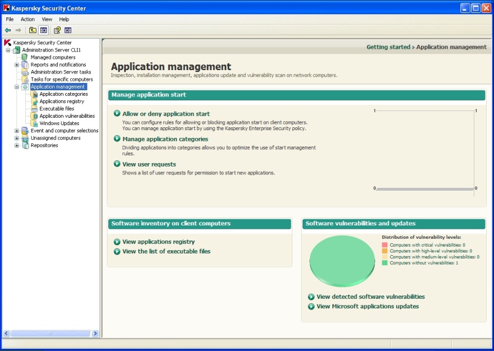The image size is (494, 351).
Task: Open View Microsoft applications updates link
Action: coord(368,306)
